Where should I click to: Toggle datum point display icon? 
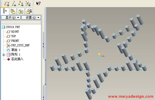[21, 4]
